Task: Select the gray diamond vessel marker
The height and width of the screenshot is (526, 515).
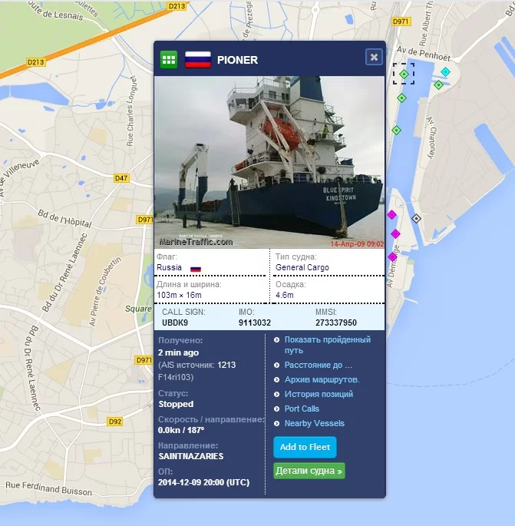Action: coord(416,218)
